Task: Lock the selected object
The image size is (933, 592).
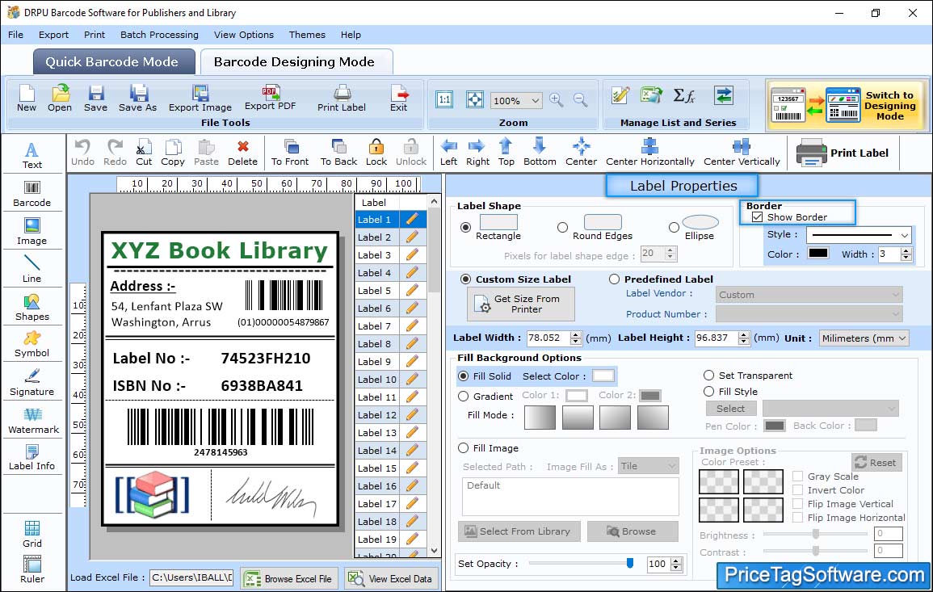Action: coord(376,151)
